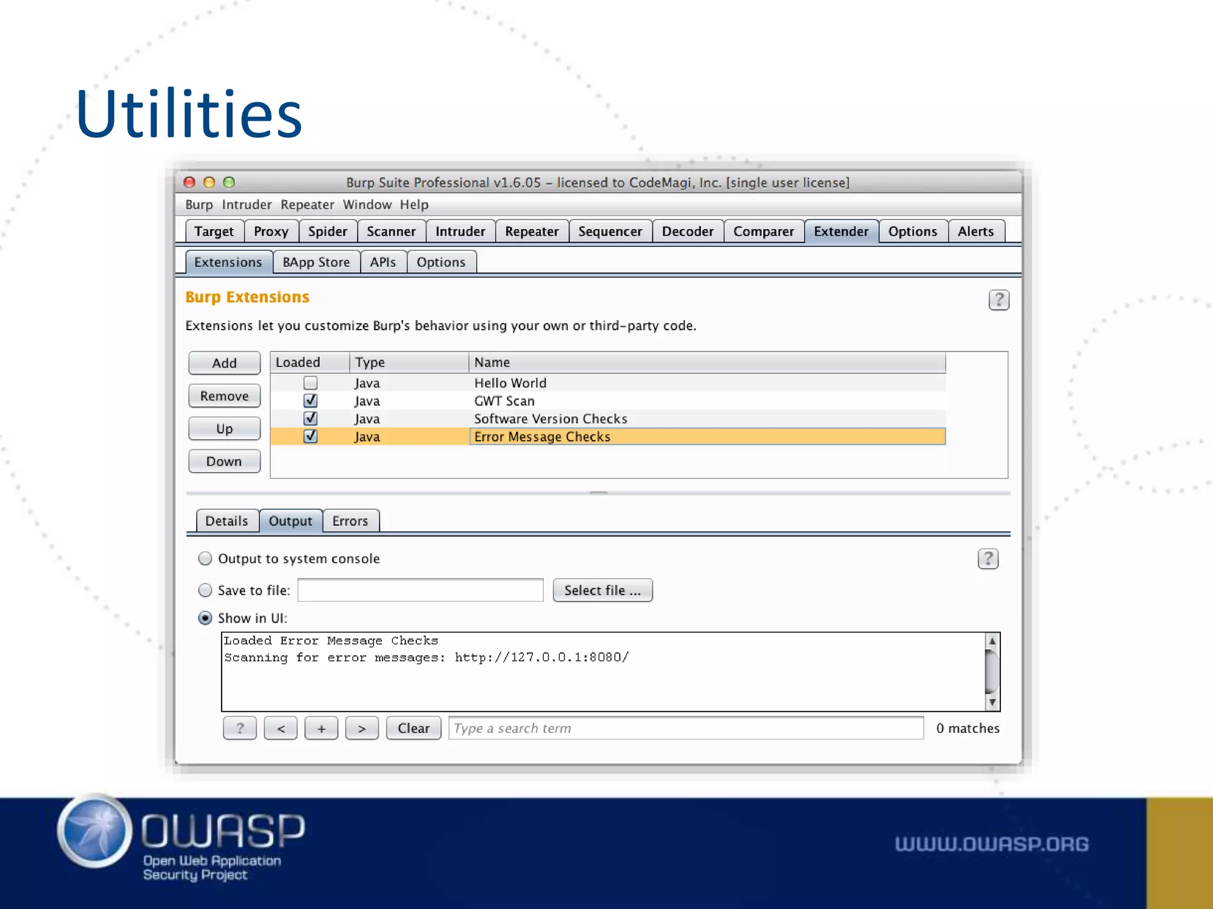Click the Remove extension button
This screenshot has width=1213, height=909.
coord(224,396)
